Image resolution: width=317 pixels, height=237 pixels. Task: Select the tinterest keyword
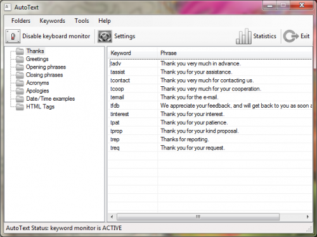119,114
